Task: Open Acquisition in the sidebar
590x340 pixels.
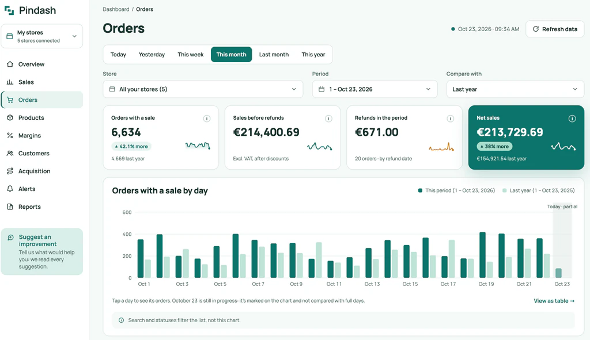Action: click(42, 171)
